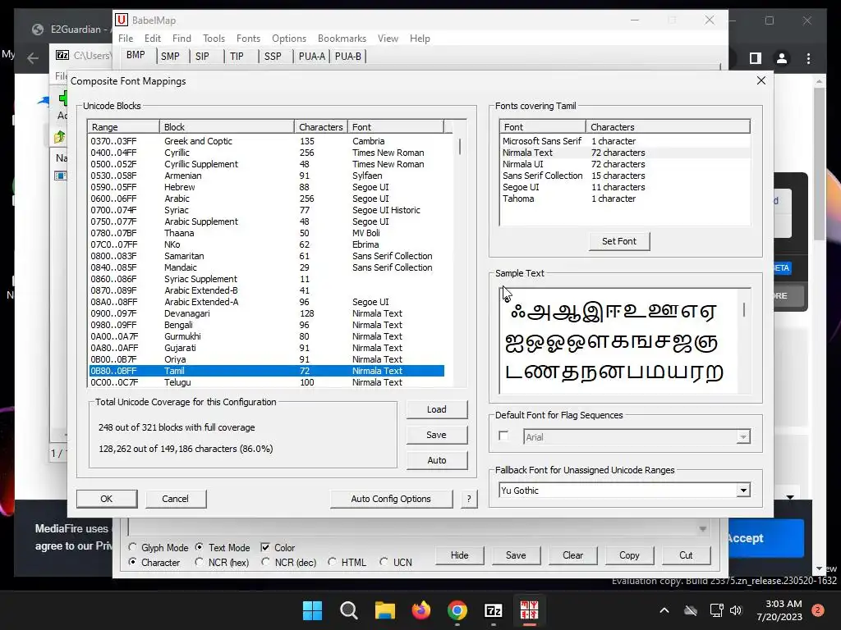Image resolution: width=841 pixels, height=630 pixels.
Task: Close Composite Font Mappings dialog
Action: pos(761,80)
